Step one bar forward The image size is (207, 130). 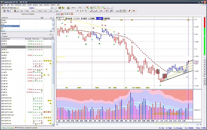point(83,11)
